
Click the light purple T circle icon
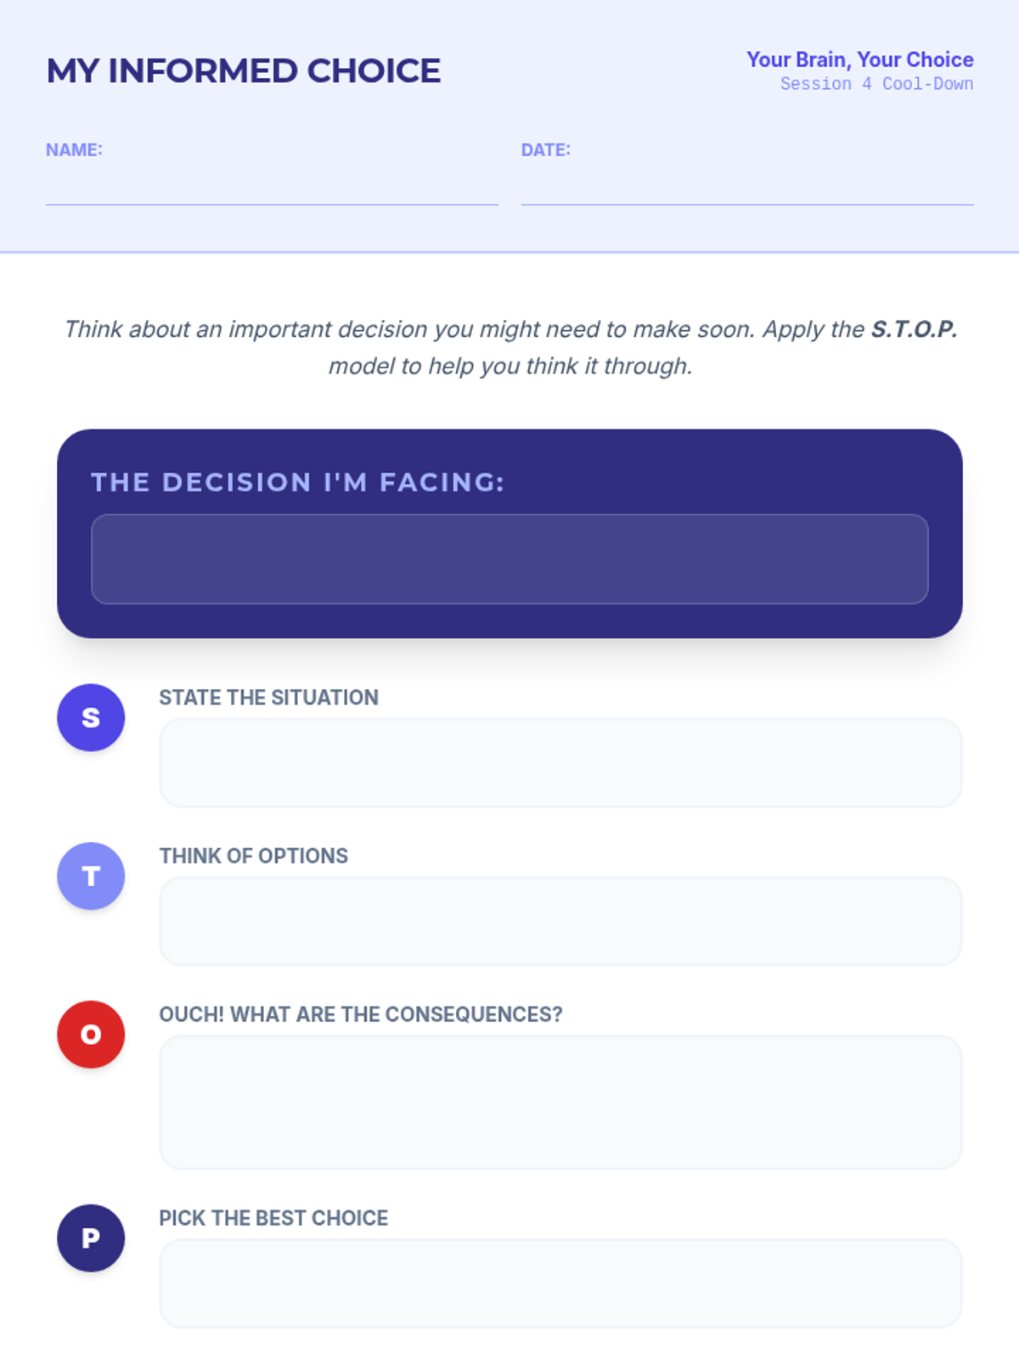pyautogui.click(x=91, y=876)
